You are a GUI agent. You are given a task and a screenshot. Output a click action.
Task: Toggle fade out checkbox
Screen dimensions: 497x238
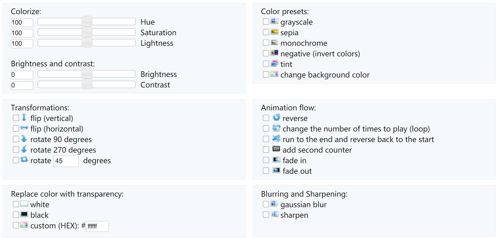click(266, 171)
